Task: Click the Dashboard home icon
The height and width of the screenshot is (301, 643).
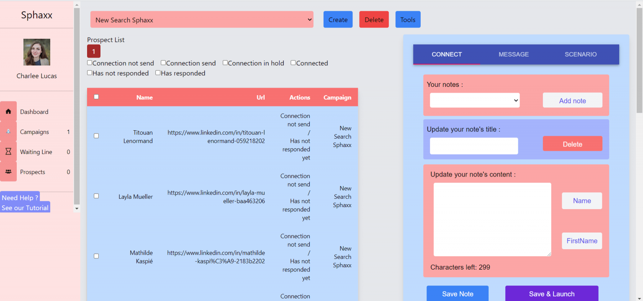Action: (x=8, y=111)
